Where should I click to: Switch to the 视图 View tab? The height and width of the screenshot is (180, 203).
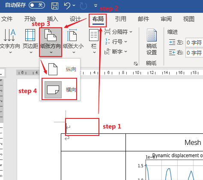(x=189, y=19)
